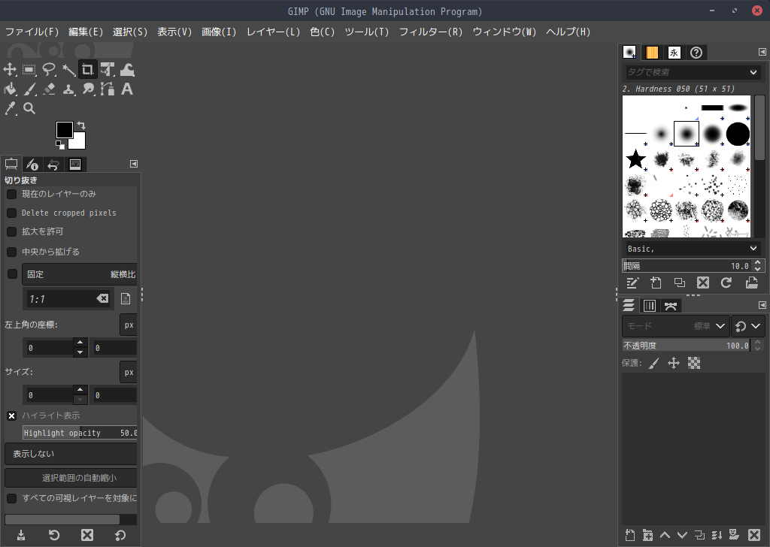The height and width of the screenshot is (547, 770).
Task: Switch to the Channels tab
Action: [x=650, y=306]
